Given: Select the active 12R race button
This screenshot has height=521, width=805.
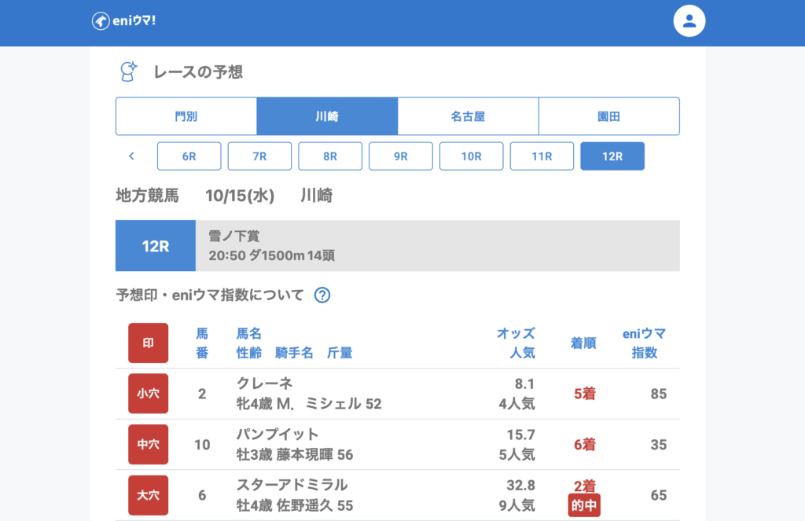Looking at the screenshot, I should tap(612, 156).
